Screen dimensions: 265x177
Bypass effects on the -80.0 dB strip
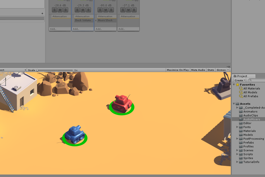click(x=111, y=10)
